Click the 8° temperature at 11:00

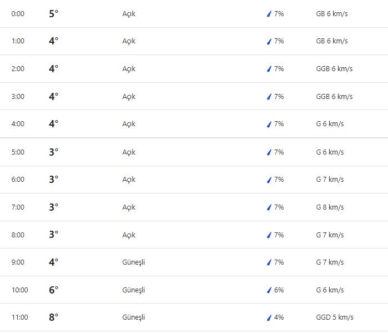53,317
